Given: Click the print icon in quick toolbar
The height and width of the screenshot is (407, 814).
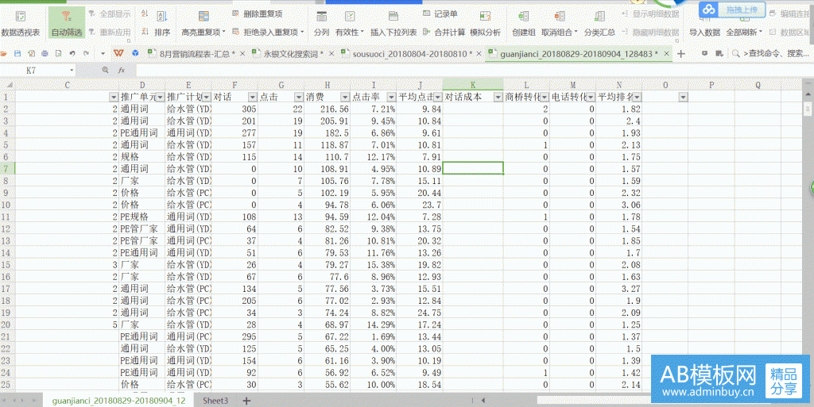Looking at the screenshot, I should pyautogui.click(x=45, y=53).
